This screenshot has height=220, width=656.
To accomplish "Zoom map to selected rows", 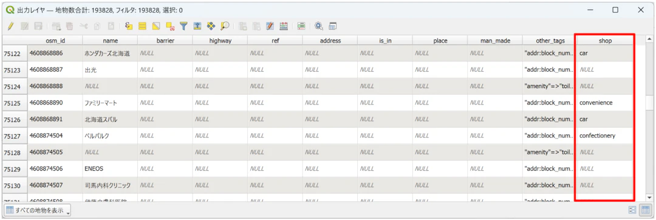I will [225, 26].
